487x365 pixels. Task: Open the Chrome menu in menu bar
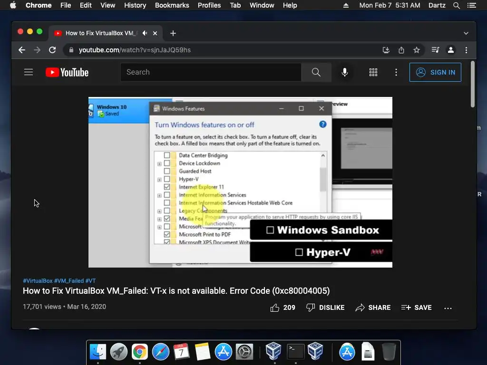(x=39, y=5)
